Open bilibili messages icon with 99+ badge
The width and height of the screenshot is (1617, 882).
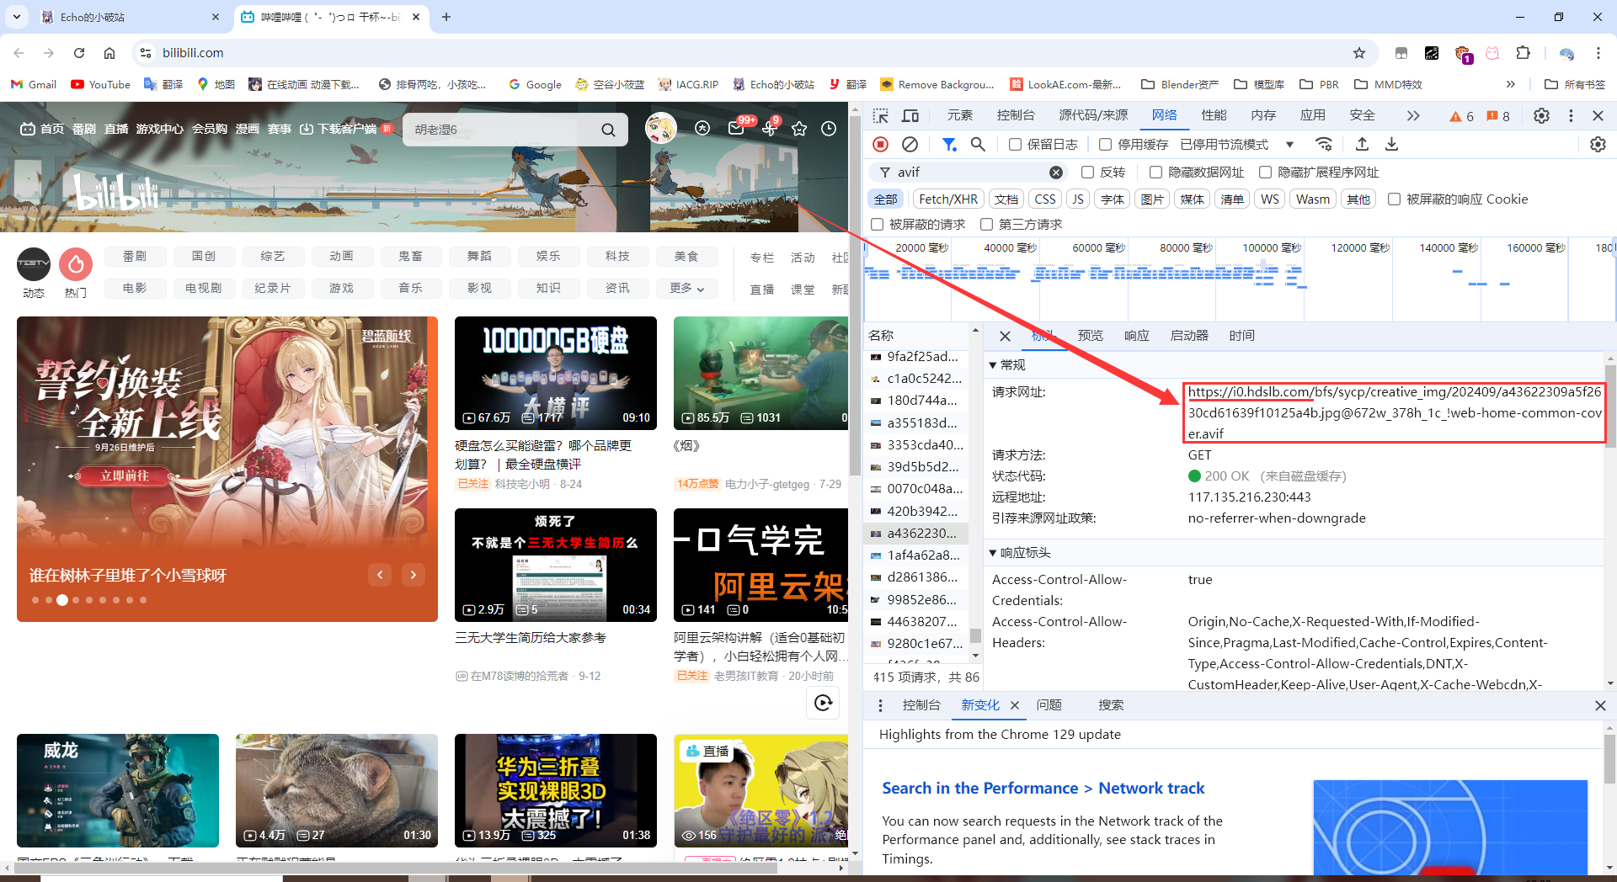(x=736, y=128)
